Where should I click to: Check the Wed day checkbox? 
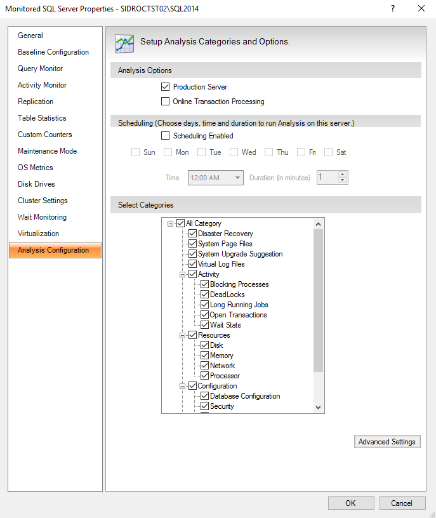tap(234, 152)
